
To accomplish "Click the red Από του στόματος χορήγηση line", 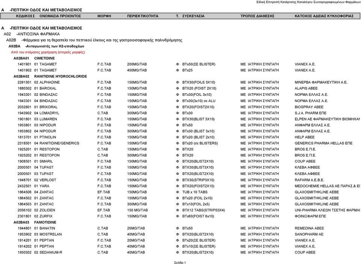I will point(48,52).
